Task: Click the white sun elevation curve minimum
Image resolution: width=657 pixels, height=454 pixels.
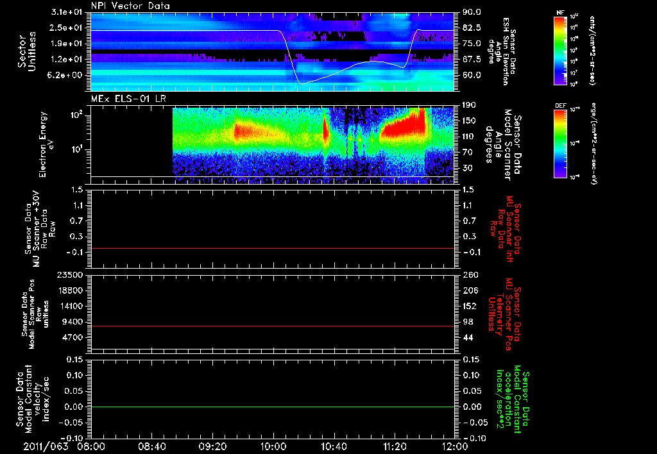Action: (302, 84)
